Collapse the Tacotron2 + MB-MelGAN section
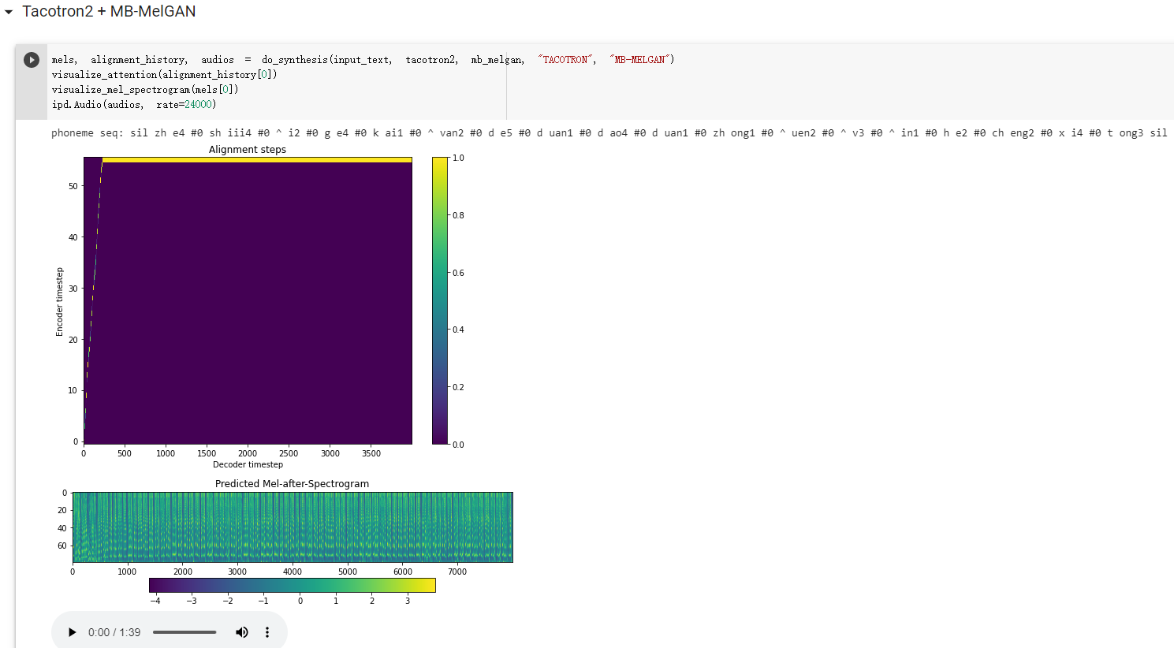The image size is (1174, 648). click(x=7, y=11)
